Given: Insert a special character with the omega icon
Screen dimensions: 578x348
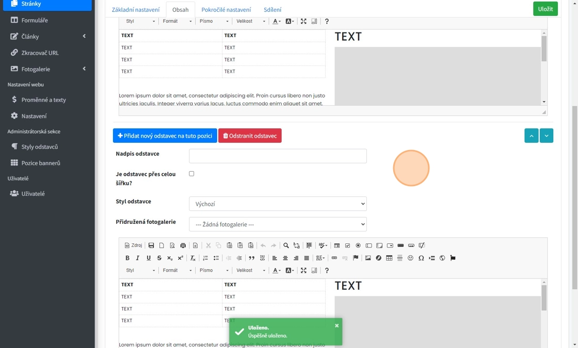Looking at the screenshot, I should 421,258.
